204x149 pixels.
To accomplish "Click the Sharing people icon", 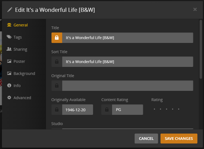I will (x=9, y=49).
